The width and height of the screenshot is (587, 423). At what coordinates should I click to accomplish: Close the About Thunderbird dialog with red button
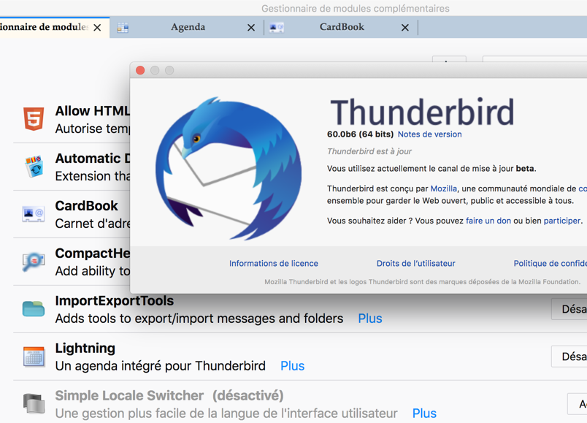point(140,70)
